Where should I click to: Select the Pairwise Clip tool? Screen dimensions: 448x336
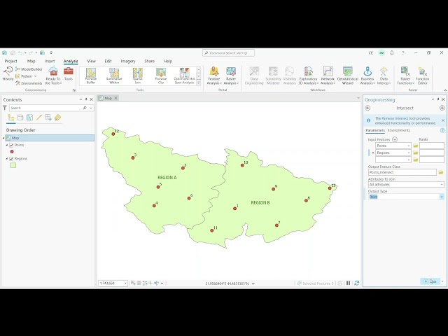pos(161,76)
